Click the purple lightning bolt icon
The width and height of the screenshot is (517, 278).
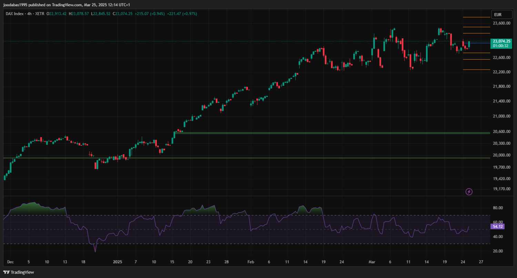point(469,192)
